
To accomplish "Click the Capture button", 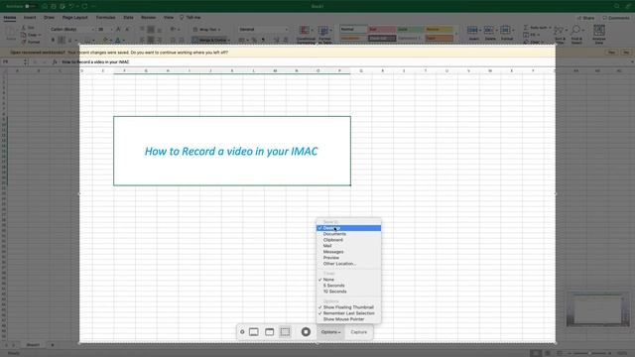I will point(359,332).
